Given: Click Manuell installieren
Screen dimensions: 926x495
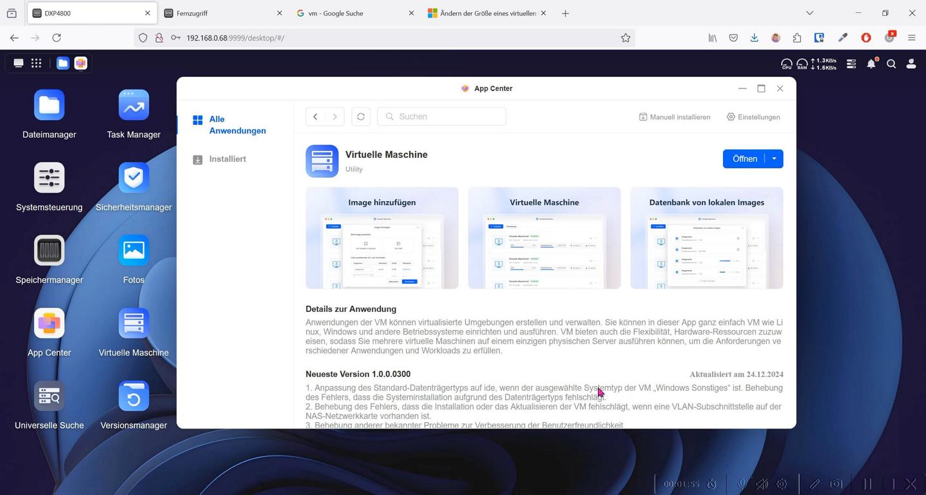Looking at the screenshot, I should point(675,117).
